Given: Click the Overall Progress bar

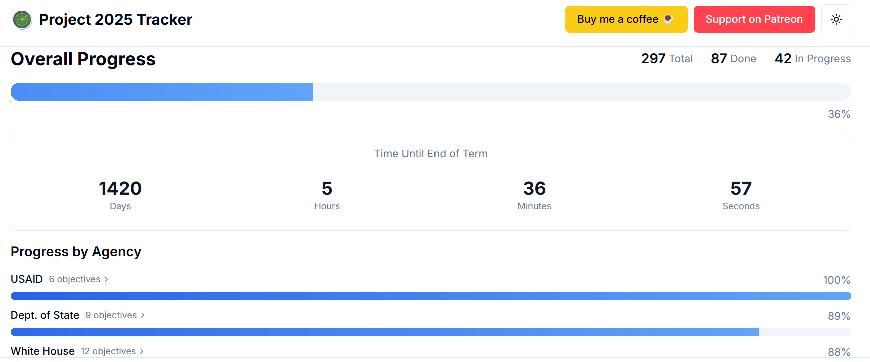Looking at the screenshot, I should click(x=430, y=92).
